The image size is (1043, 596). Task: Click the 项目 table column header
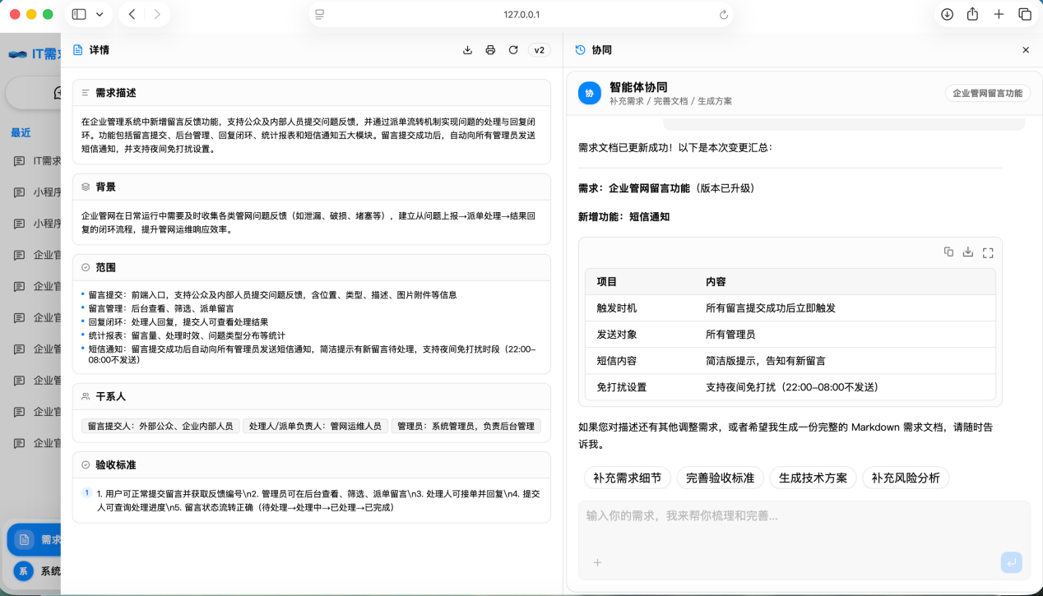tap(607, 282)
